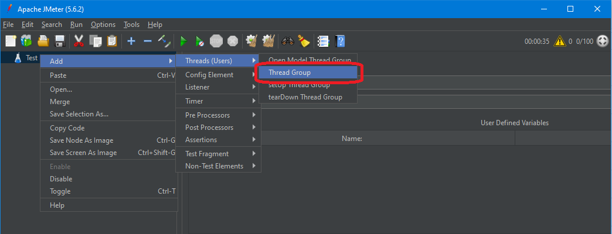Viewport: 612px width, 234px height.
Task: Select Save Screen As Image
Action: [109, 153]
